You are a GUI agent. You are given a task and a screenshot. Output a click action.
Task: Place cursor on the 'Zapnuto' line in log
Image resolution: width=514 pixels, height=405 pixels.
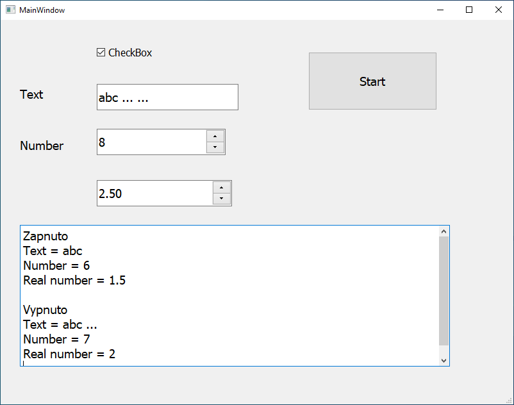pyautogui.click(x=46, y=236)
